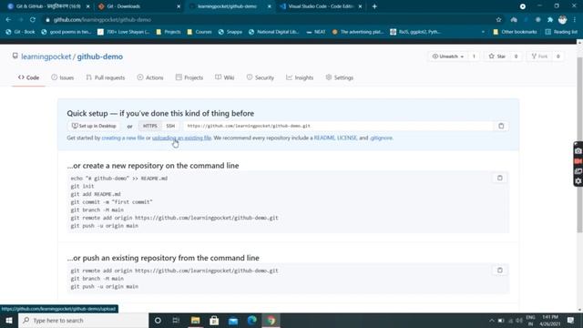This screenshot has width=583, height=328.
Task: Open the repository Settings tab
Action: pos(340,77)
